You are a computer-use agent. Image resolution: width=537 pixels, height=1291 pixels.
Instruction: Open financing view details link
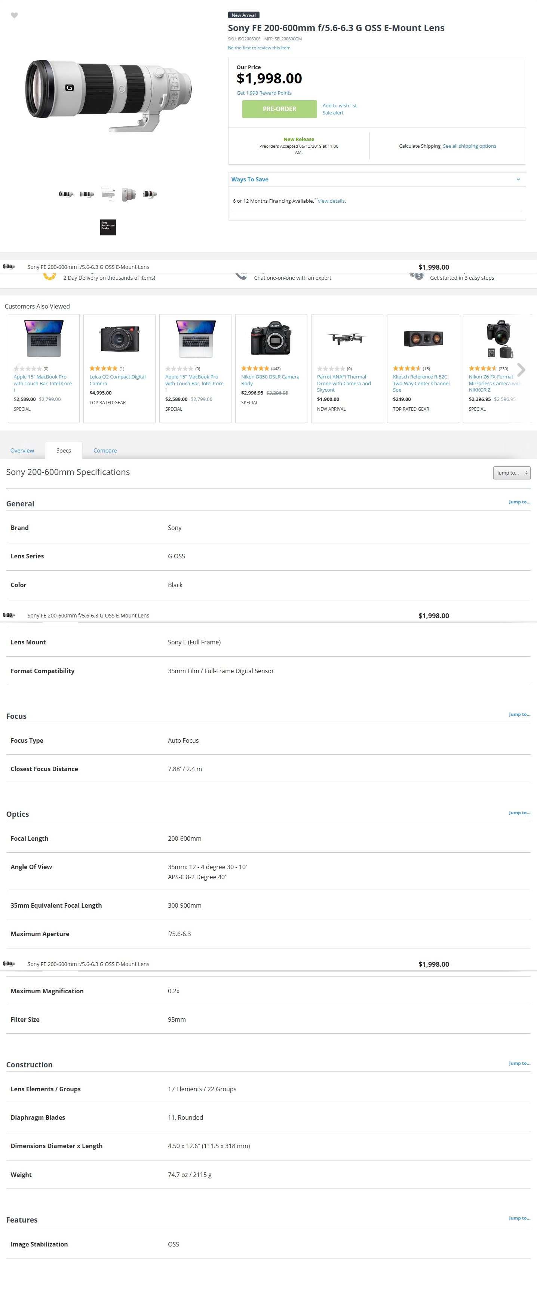tap(331, 201)
